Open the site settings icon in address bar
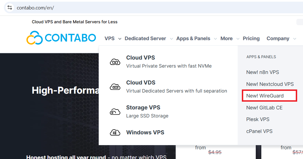Screen dimensions: 303x159 coord(10,8)
